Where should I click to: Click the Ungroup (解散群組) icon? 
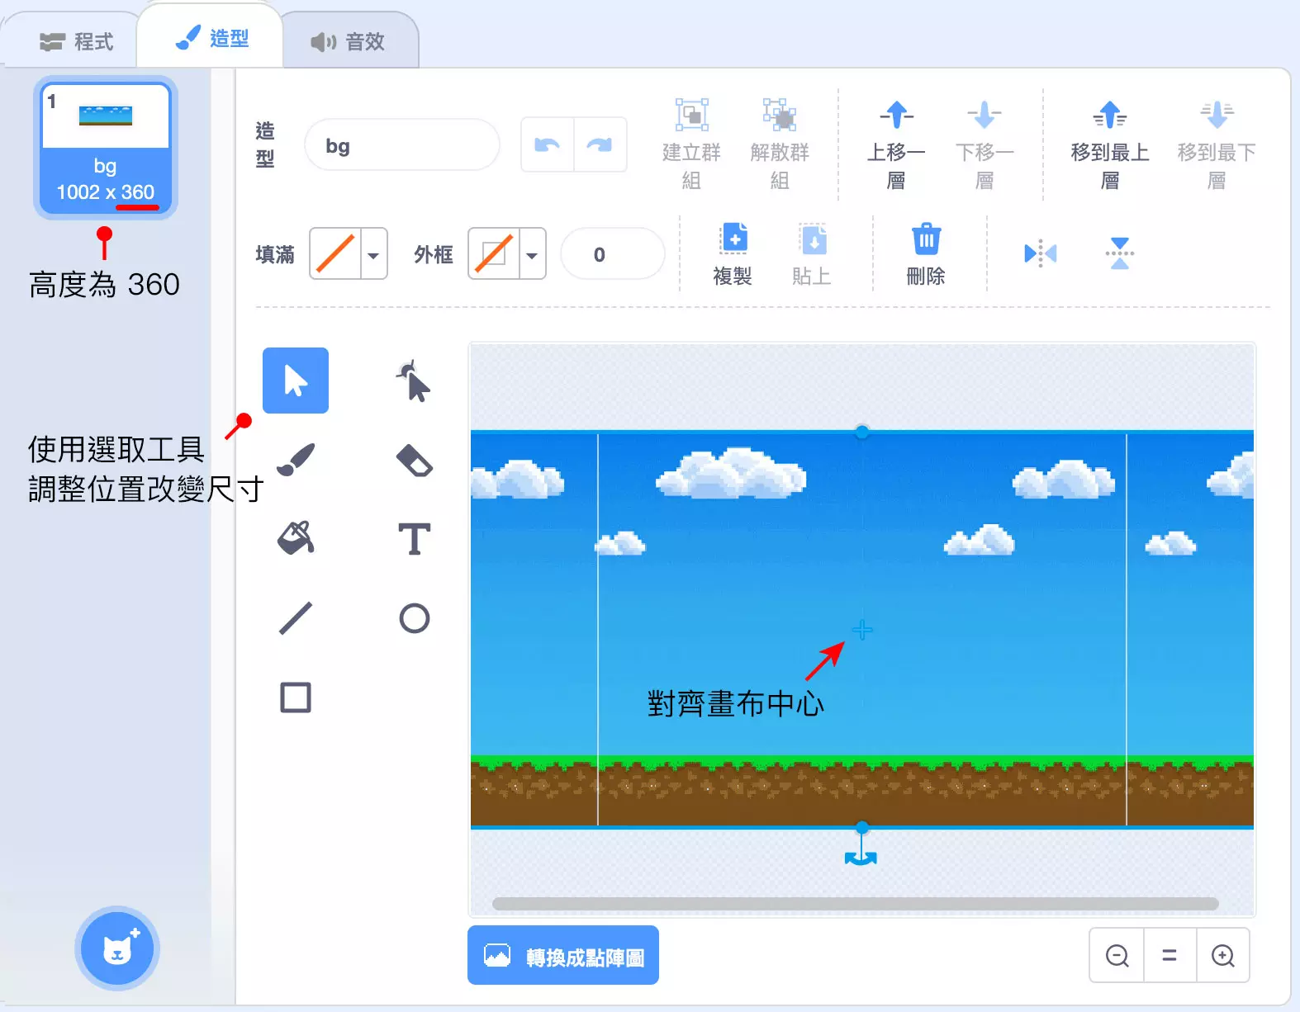click(779, 115)
